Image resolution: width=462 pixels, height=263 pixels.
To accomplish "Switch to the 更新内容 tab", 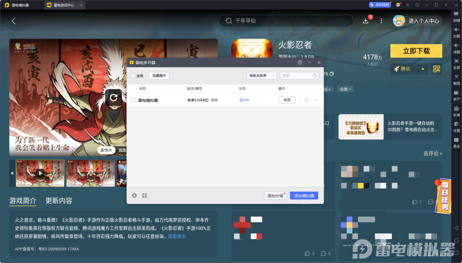I will (x=58, y=201).
